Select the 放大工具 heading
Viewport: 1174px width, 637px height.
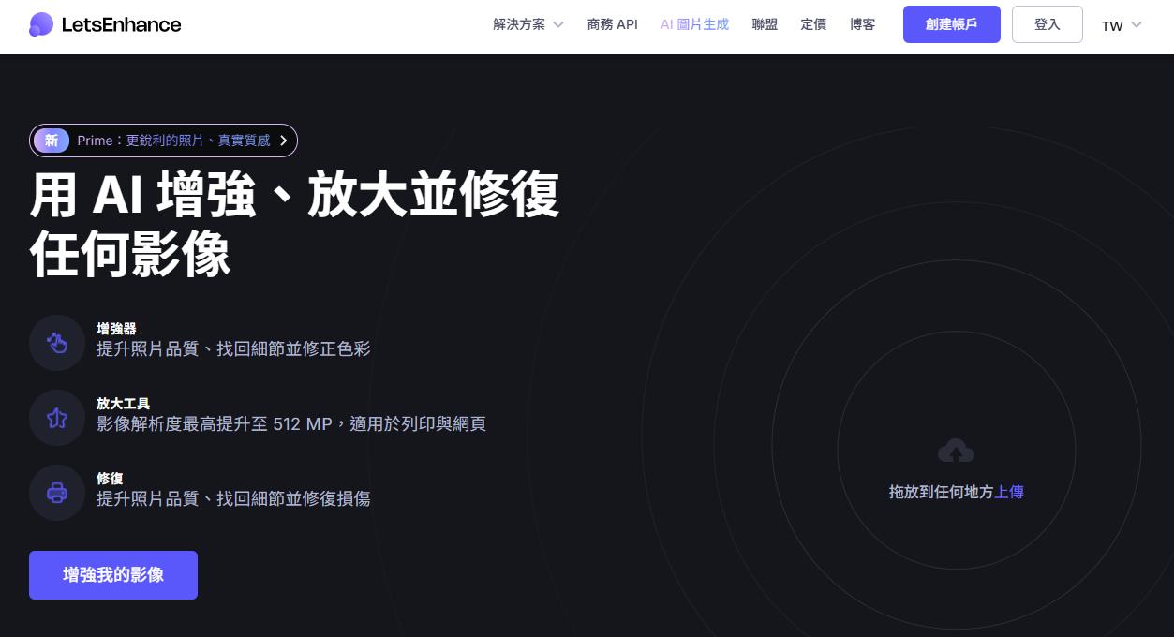123,404
